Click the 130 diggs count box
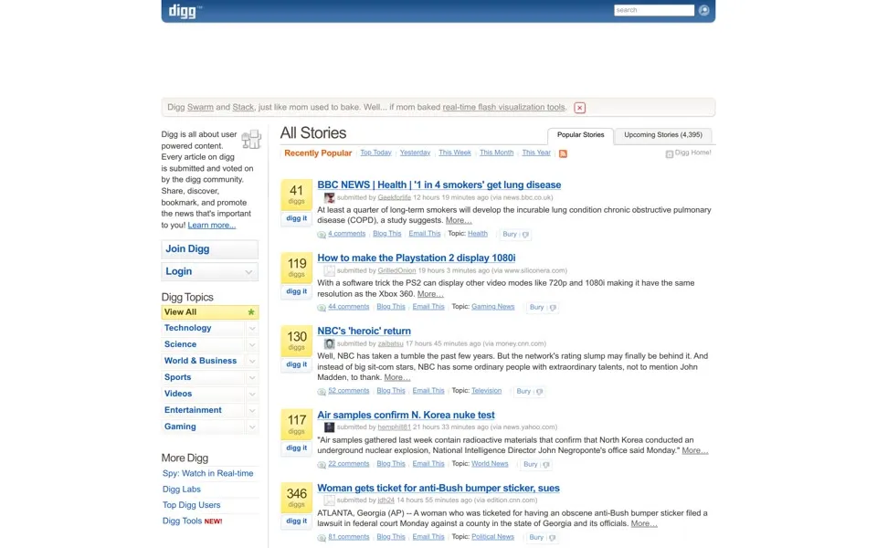 coord(296,341)
